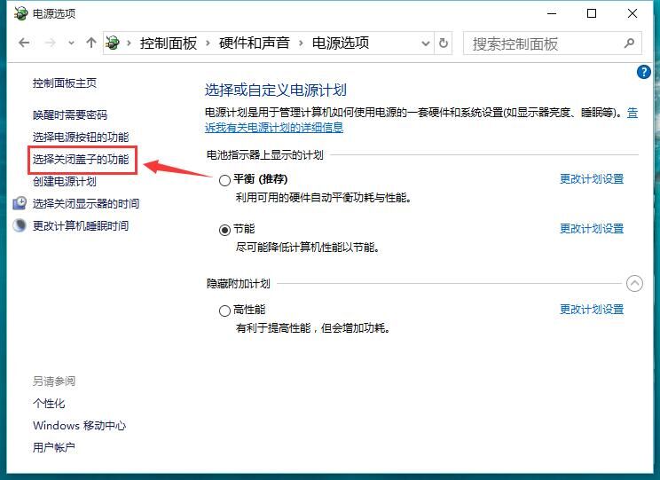Open help with the blue question mark
This screenshot has width=660, height=480.
644,72
